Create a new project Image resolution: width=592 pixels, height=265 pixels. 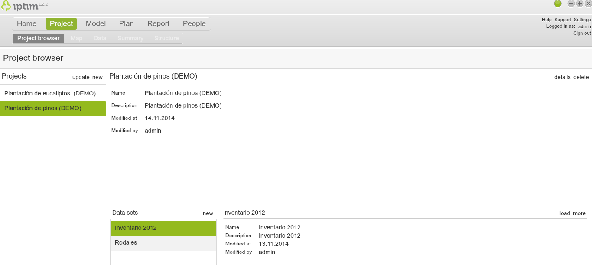click(97, 77)
